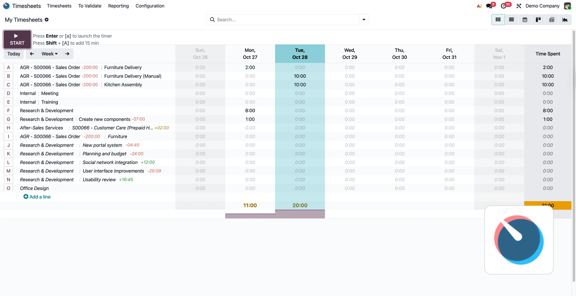Open the pivot table view
The height and width of the screenshot is (296, 576).
point(551,20)
